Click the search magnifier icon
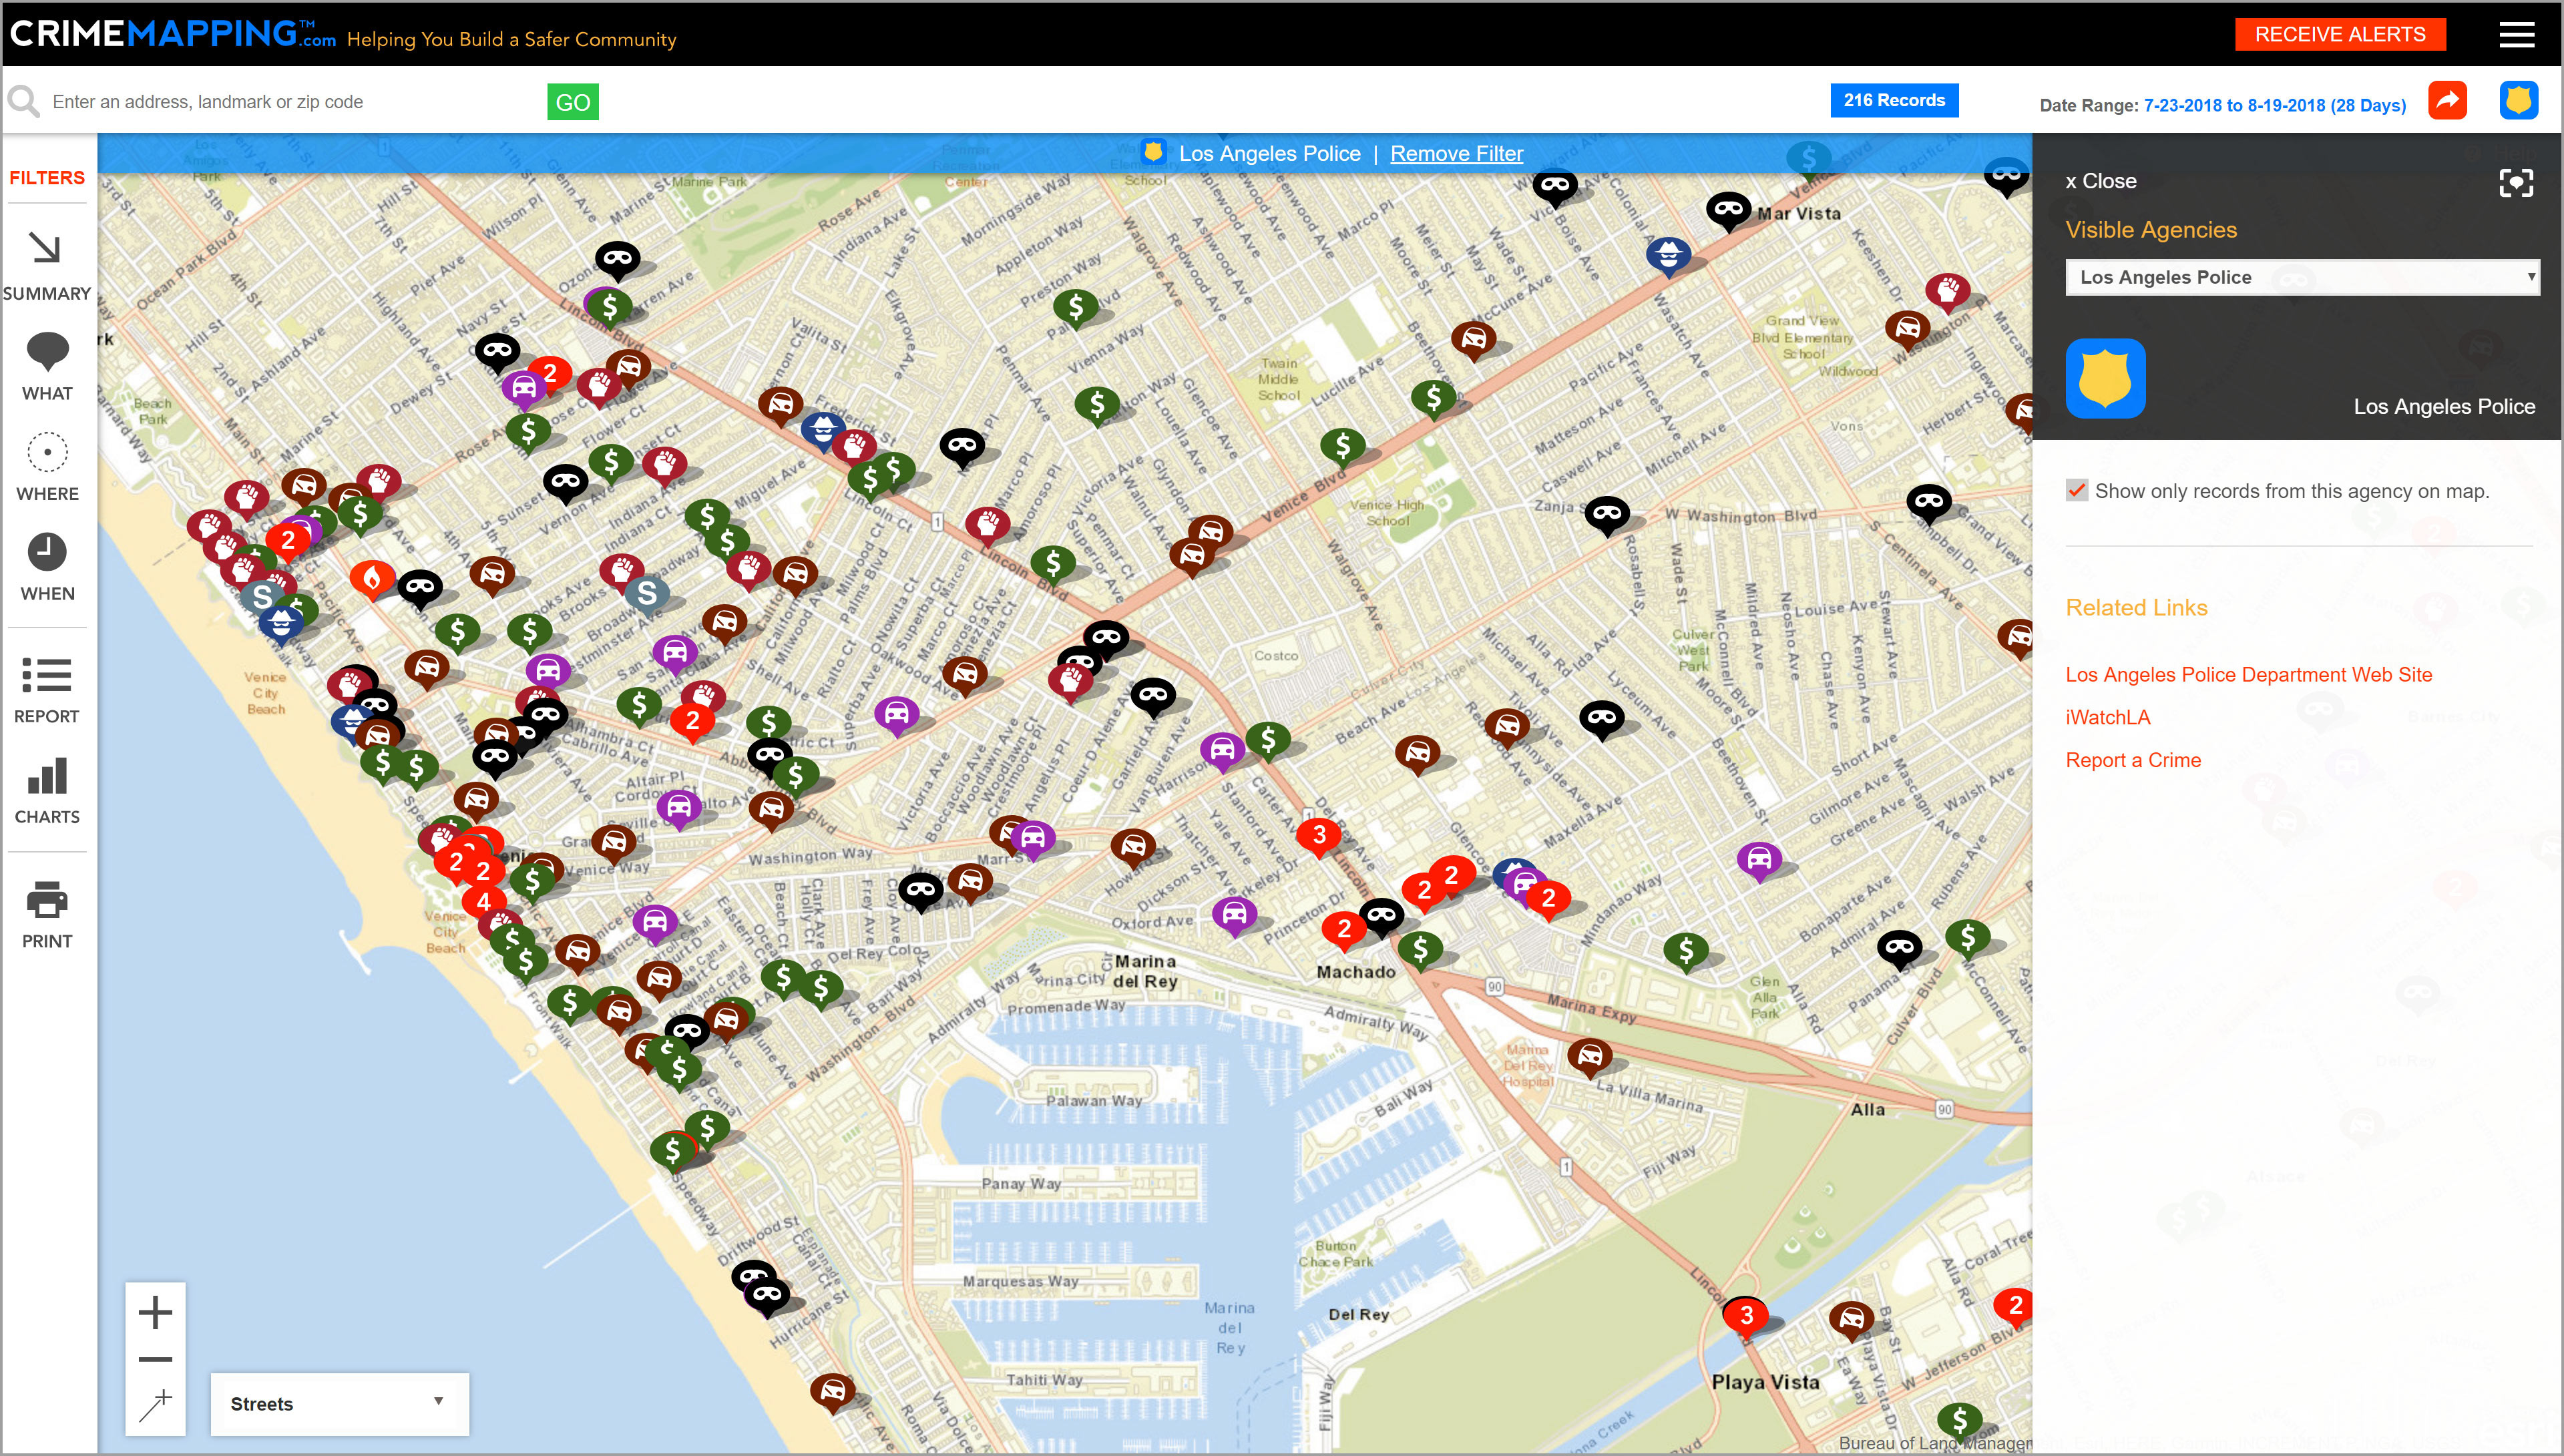The height and width of the screenshot is (1456, 2564). point(23,101)
